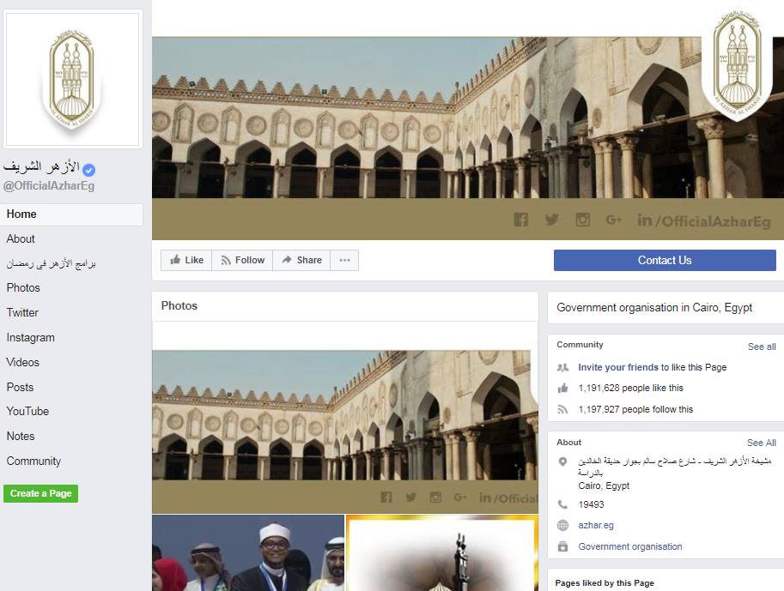784x591 pixels.
Task: Open the gold-bordered minaret photo thumbnail
Action: [x=442, y=553]
